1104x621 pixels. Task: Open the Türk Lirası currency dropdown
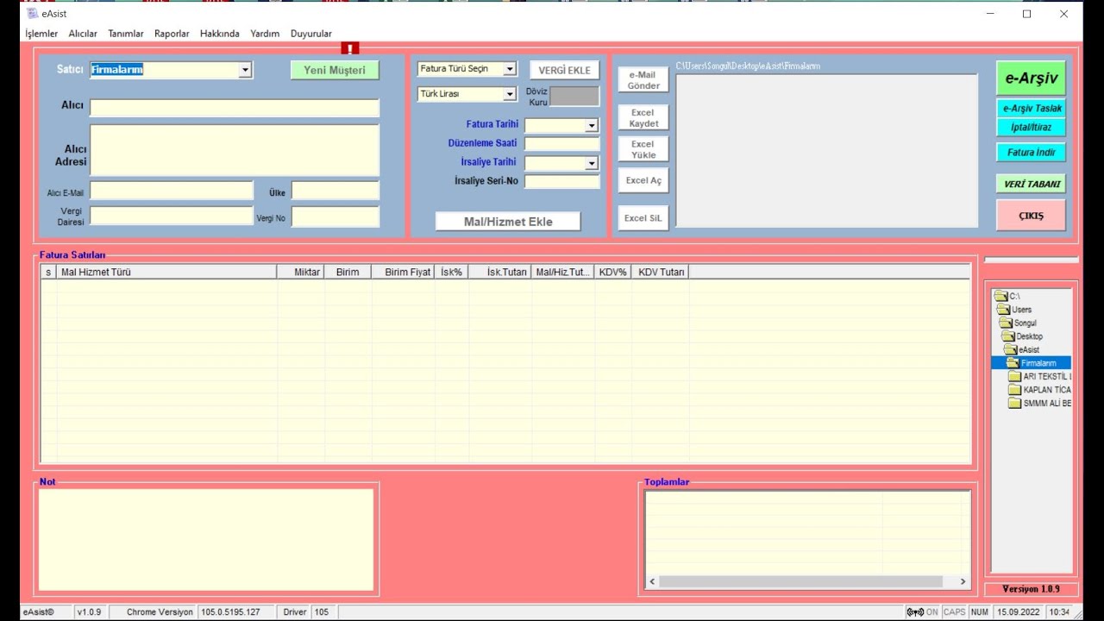click(510, 94)
